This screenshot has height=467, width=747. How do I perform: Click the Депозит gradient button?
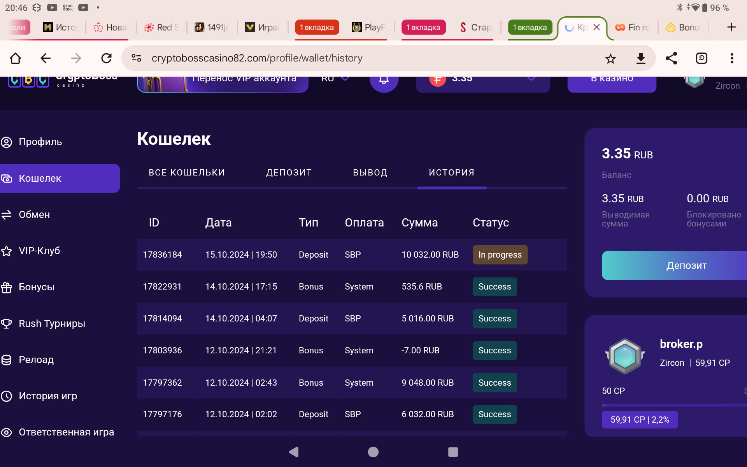[x=674, y=265]
